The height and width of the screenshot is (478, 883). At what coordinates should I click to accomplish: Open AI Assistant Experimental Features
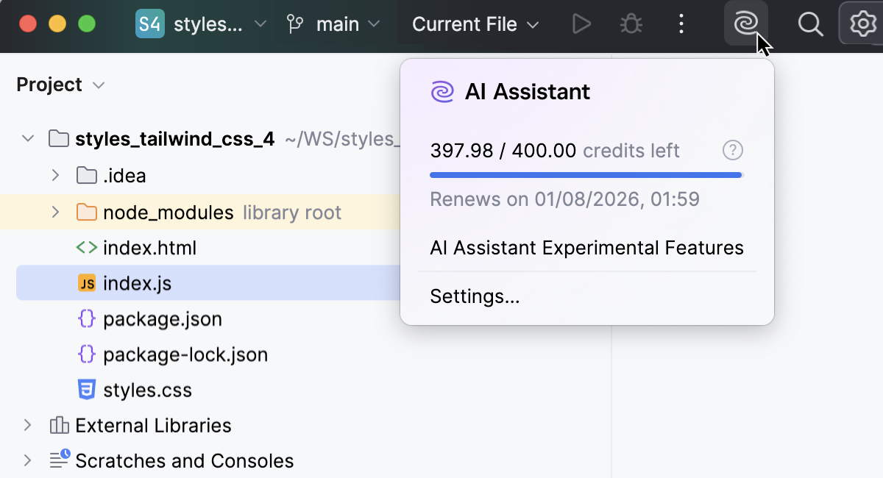pos(586,248)
